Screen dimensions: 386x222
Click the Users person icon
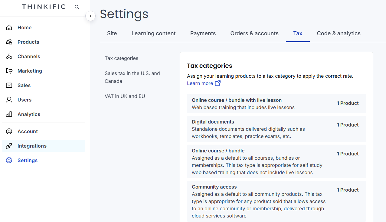(x=9, y=100)
